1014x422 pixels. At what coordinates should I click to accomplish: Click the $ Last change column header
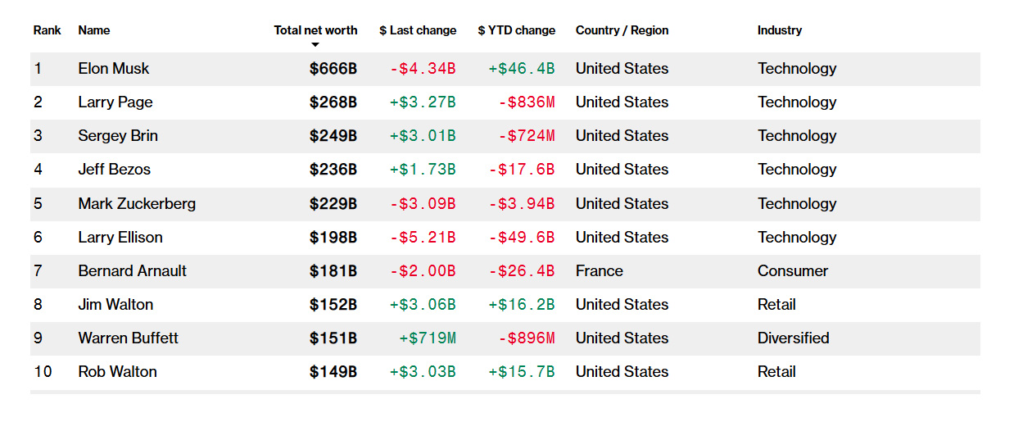coord(418,30)
